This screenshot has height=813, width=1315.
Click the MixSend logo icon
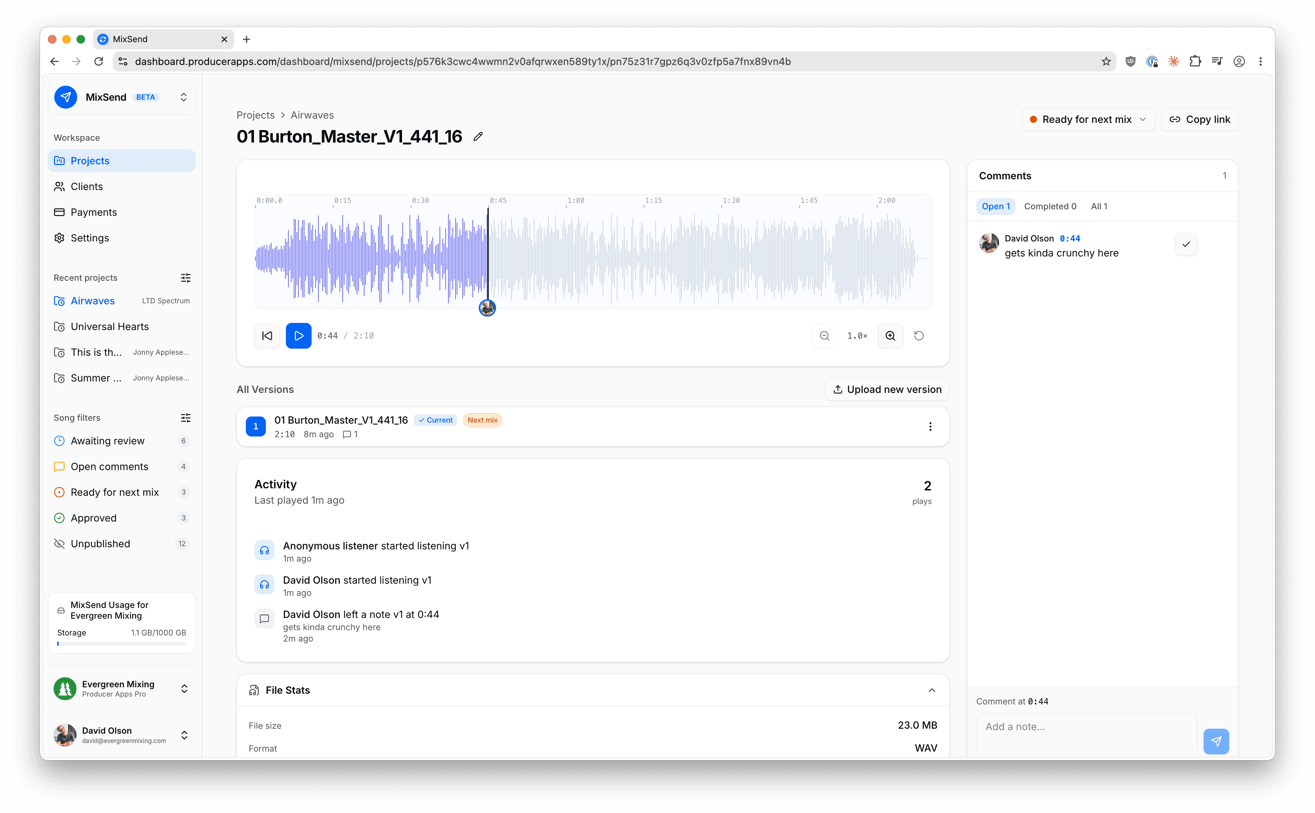pyautogui.click(x=66, y=97)
